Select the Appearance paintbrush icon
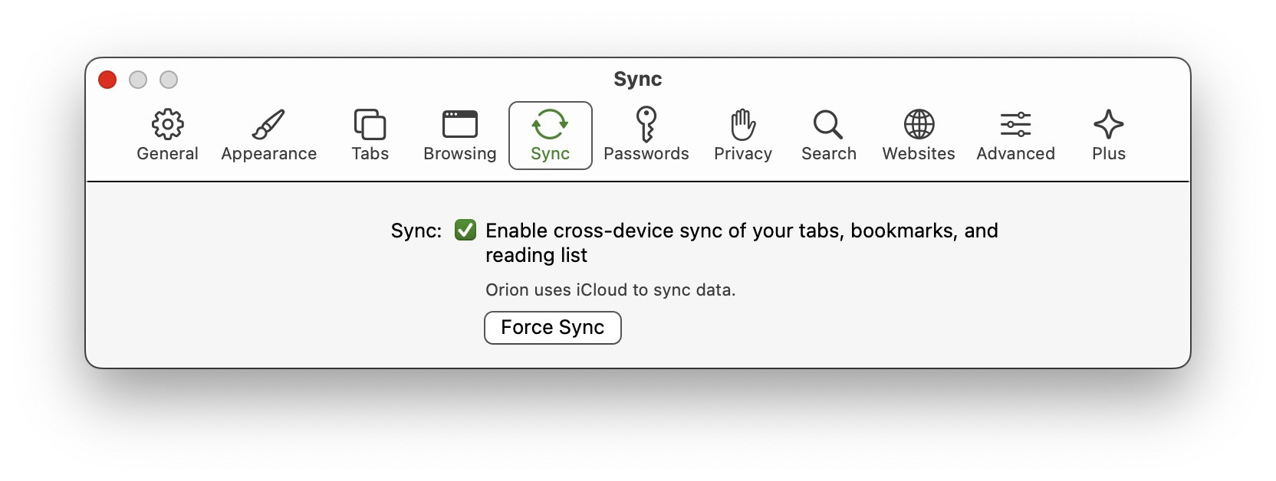The image size is (1276, 481). point(268,124)
